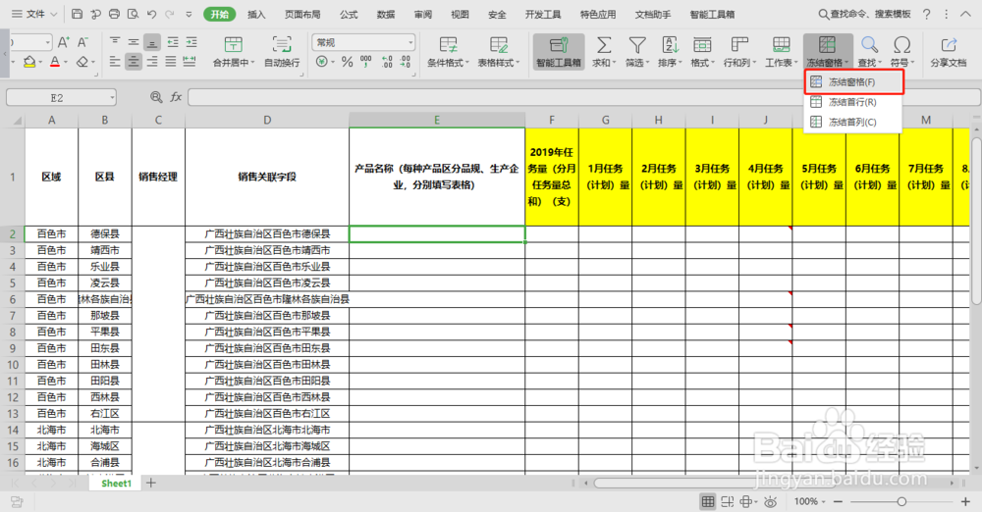Click Share Document (分享文档) icon
This screenshot has height=512, width=982.
click(x=949, y=44)
